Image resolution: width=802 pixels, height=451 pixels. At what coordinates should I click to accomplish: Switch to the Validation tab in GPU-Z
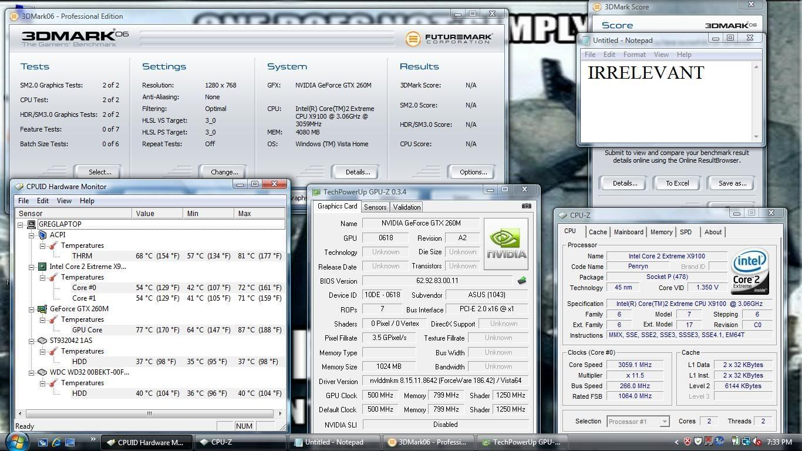[406, 207]
